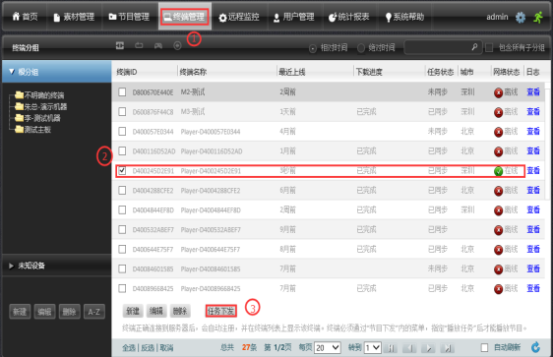The width and height of the screenshot is (553, 357).
Task: Select the 绝对时间 radio button
Action: click(361, 48)
